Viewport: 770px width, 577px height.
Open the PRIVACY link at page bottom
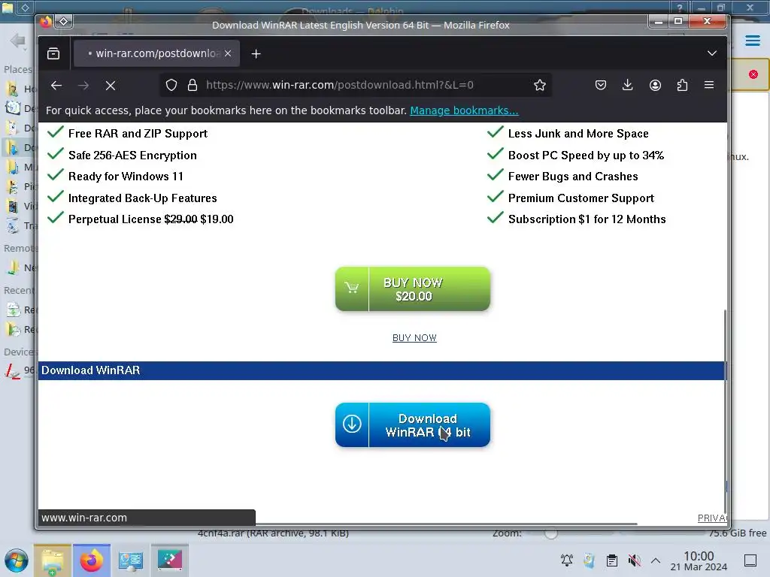(x=712, y=518)
